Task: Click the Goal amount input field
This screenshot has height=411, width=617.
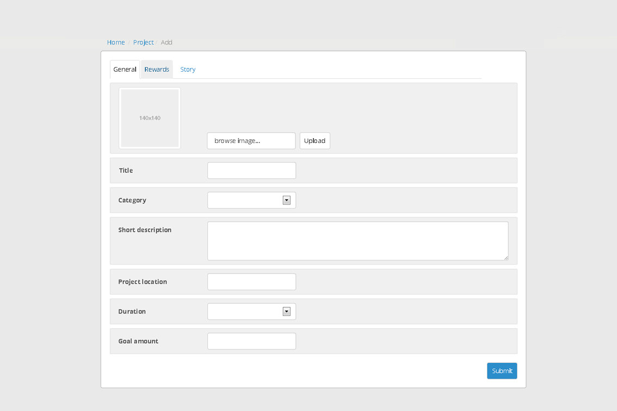Action: tap(251, 341)
